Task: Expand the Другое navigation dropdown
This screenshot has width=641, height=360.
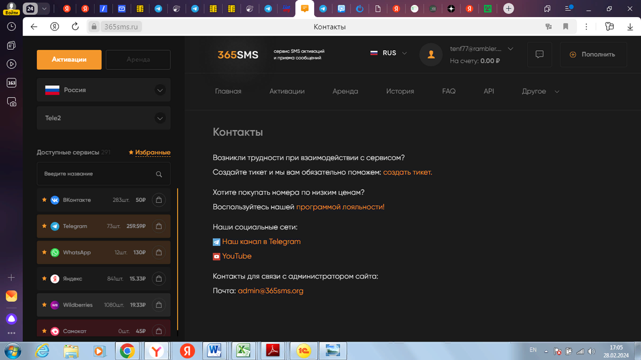Action: (541, 91)
